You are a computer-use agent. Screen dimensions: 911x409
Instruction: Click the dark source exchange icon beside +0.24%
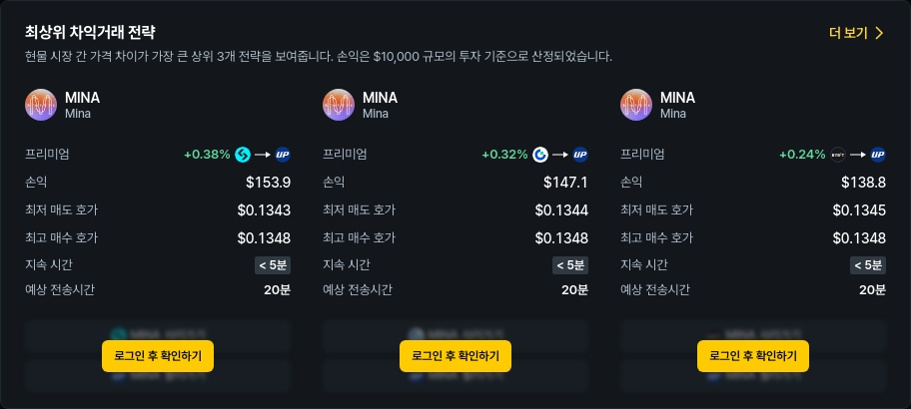(x=838, y=155)
